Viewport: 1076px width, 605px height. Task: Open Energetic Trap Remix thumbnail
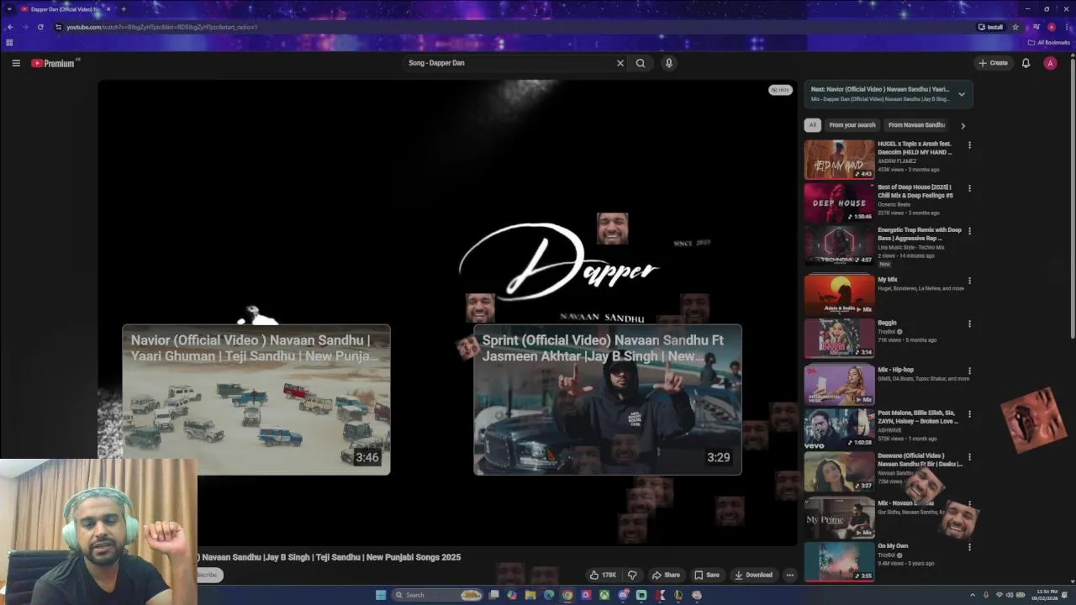point(839,245)
